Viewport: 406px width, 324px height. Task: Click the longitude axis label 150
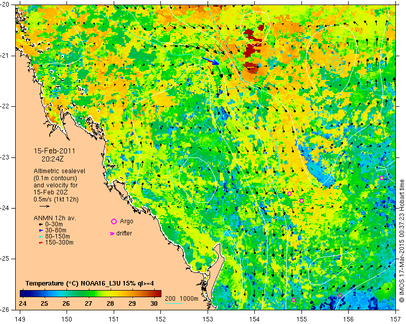(x=67, y=319)
